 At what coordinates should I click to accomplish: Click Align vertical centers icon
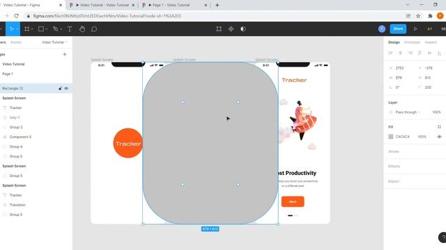pos(429,53)
